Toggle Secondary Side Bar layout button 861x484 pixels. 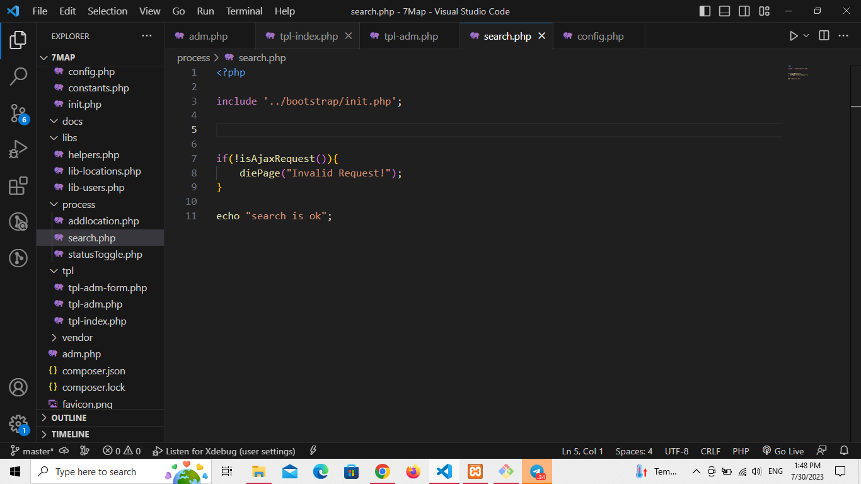pyautogui.click(x=744, y=11)
